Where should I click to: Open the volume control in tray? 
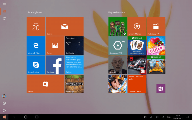pos(157,117)
